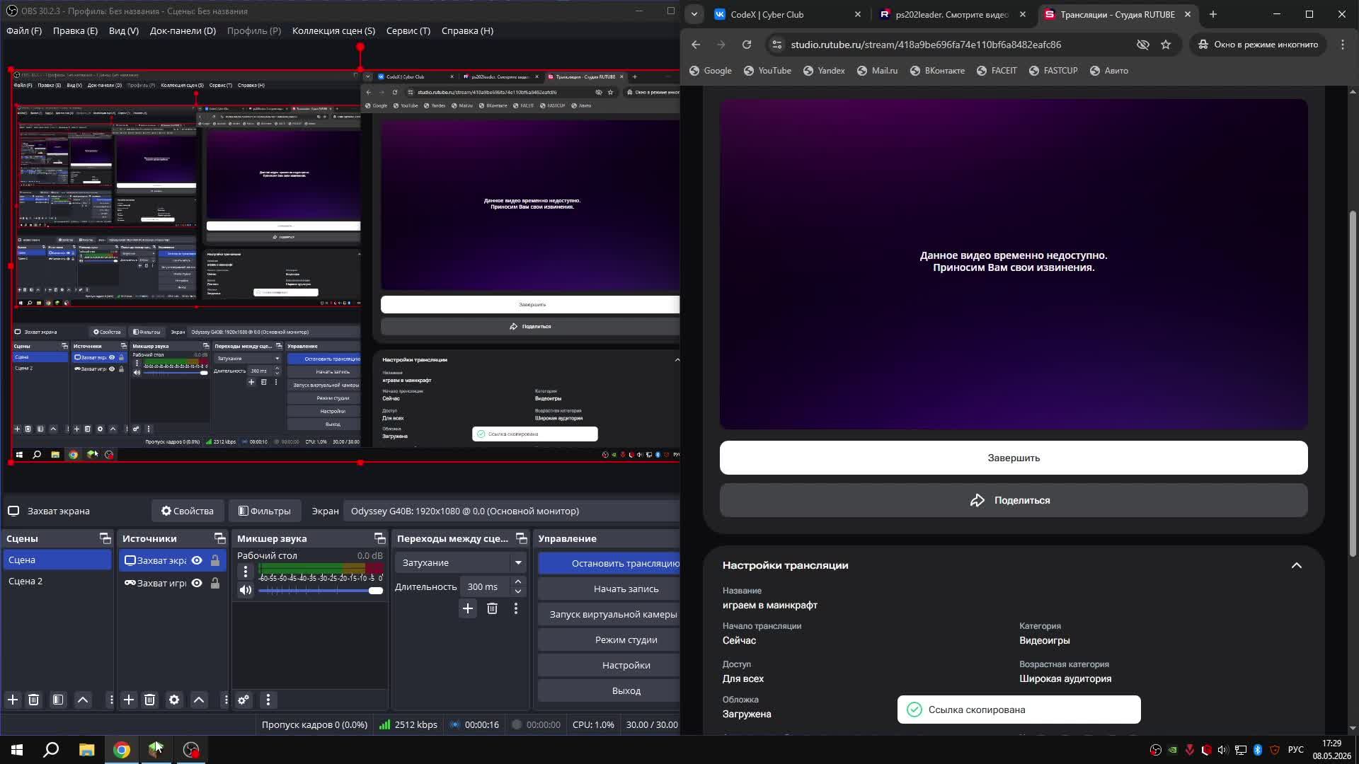This screenshot has height=764, width=1359.
Task: Bookmark this page with the star icon
Action: [x=1166, y=45]
